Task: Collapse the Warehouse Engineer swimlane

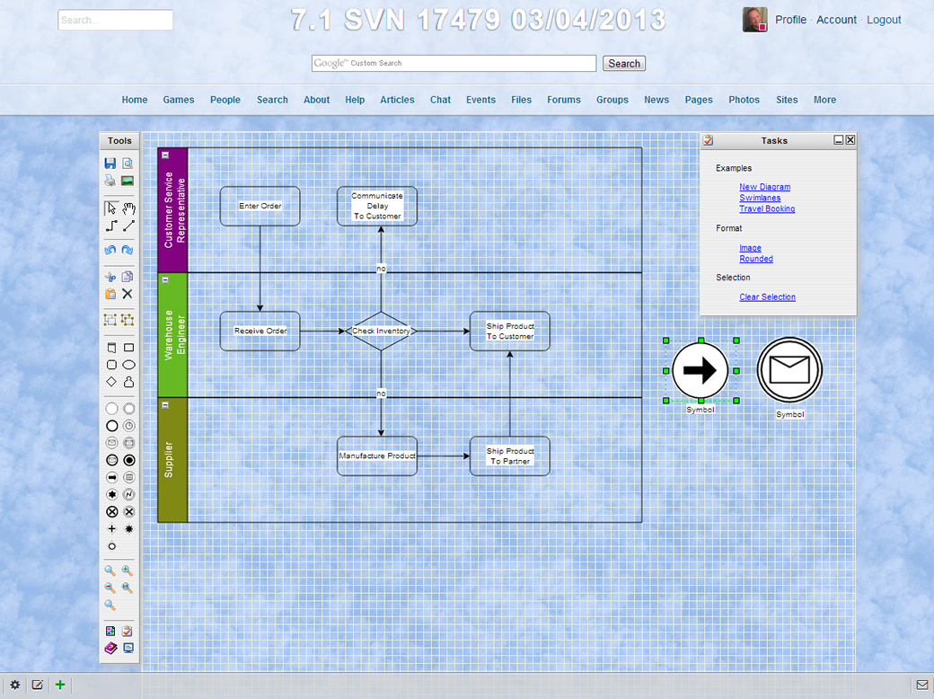Action: click(165, 280)
